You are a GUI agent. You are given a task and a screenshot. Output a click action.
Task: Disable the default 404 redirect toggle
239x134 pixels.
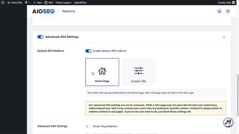point(88,51)
